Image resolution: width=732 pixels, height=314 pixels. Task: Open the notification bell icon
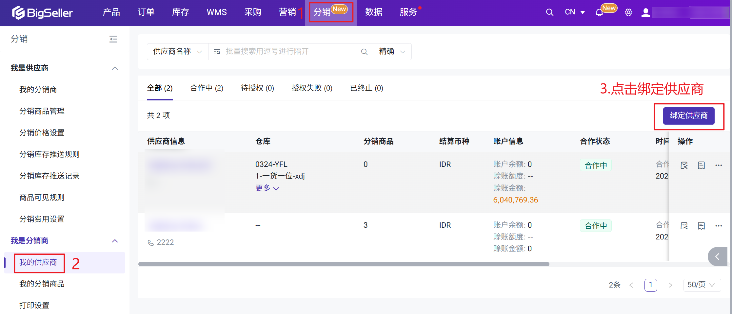coord(599,13)
